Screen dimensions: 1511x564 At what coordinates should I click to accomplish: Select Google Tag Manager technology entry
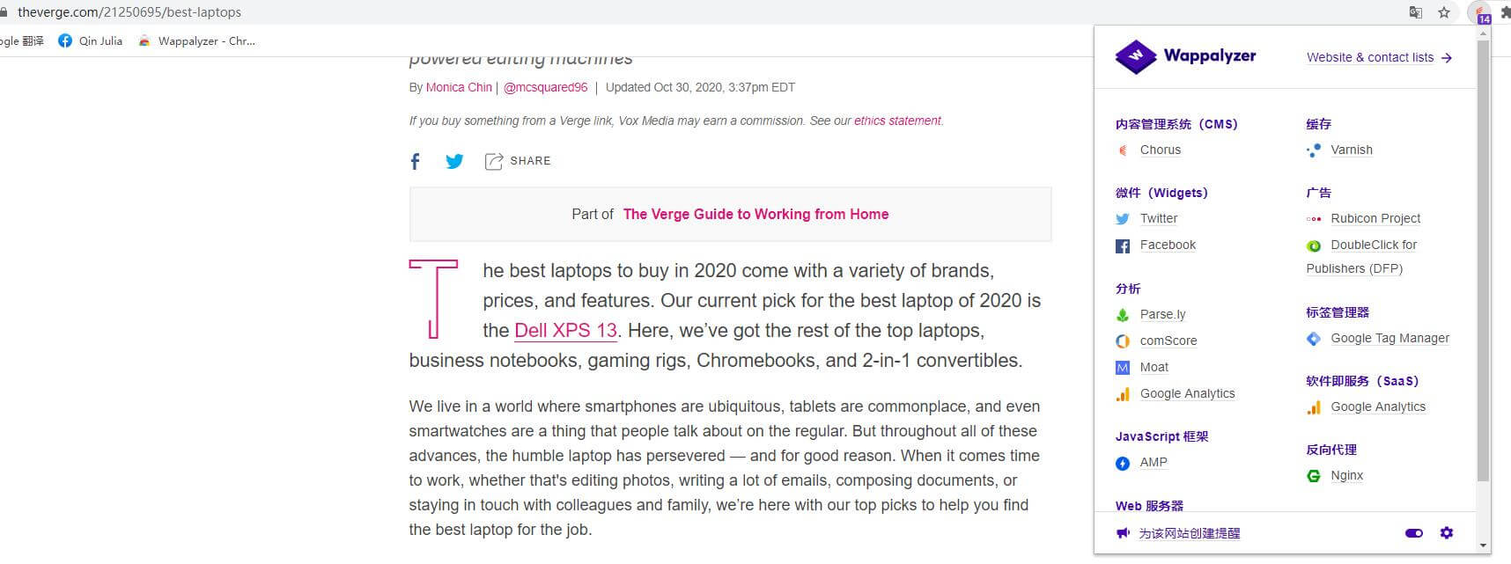[1389, 338]
